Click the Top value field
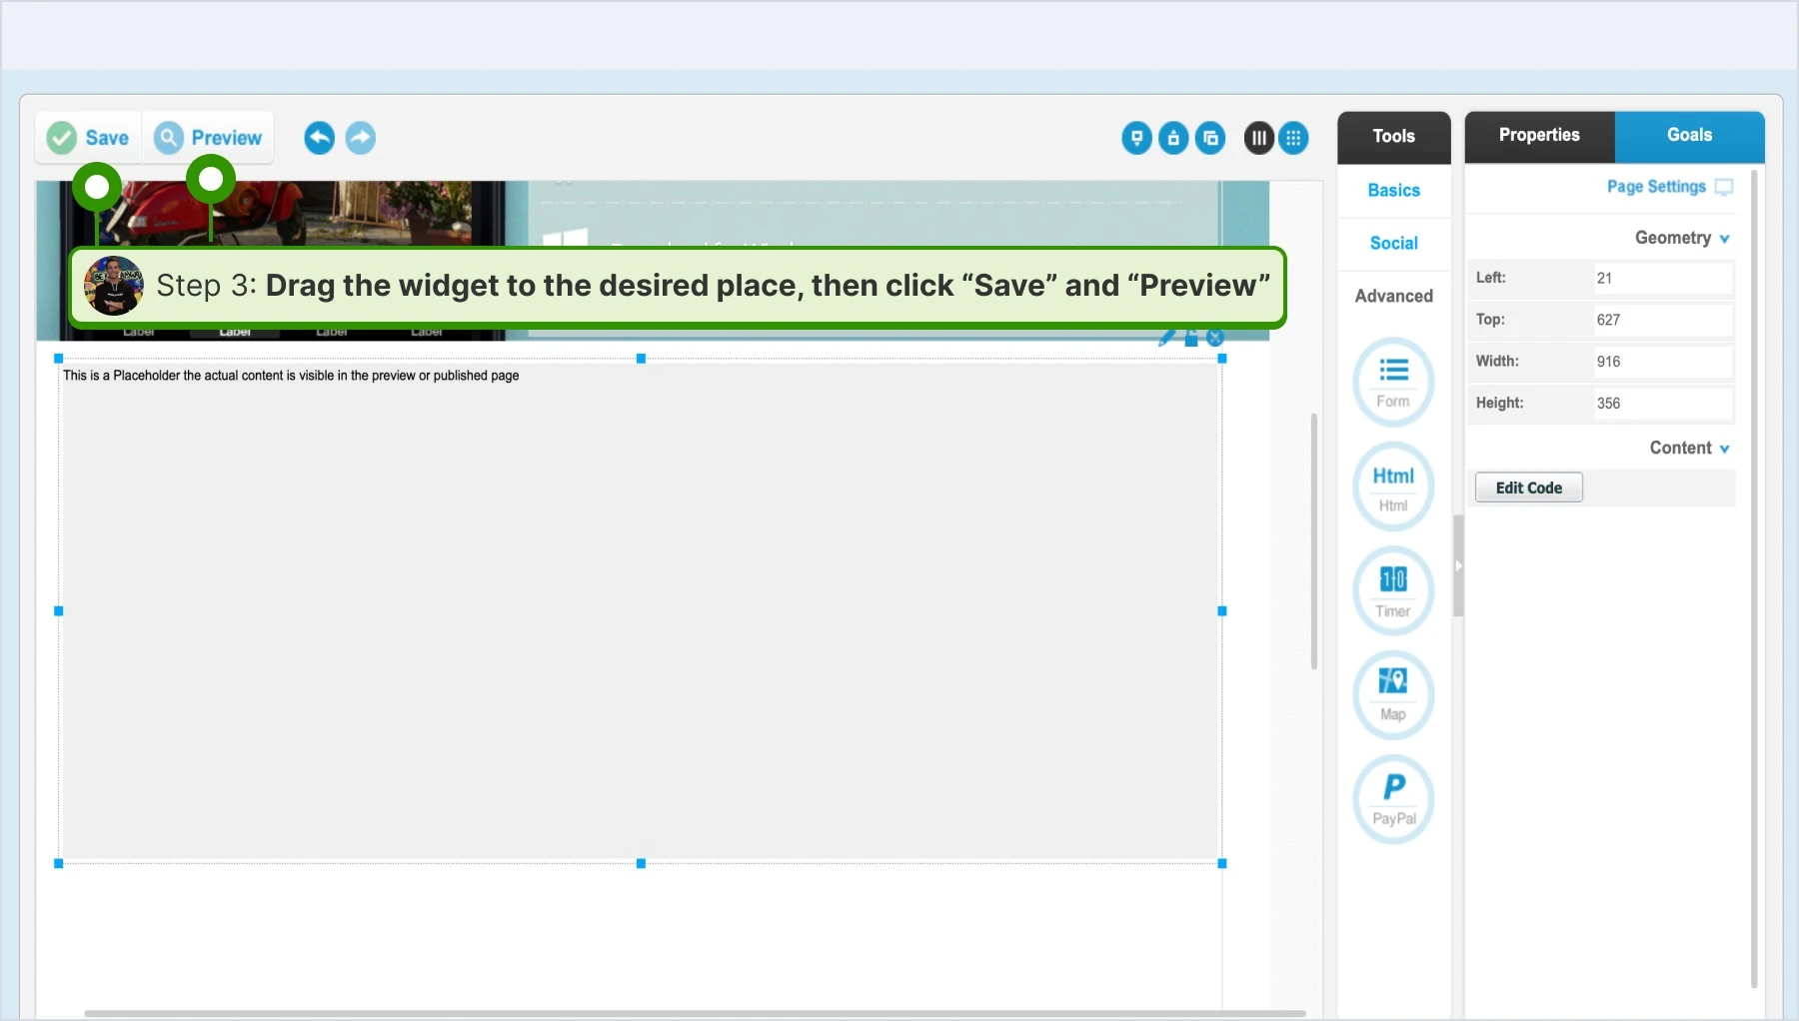 pos(1662,320)
